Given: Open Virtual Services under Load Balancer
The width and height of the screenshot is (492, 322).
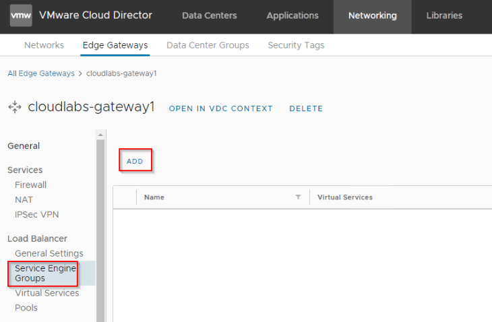Looking at the screenshot, I should click(x=47, y=293).
